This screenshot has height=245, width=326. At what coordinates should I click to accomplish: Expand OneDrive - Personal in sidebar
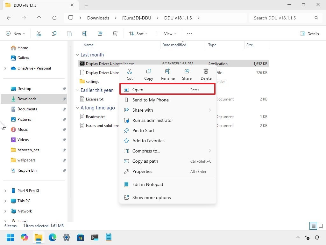(x=5, y=68)
